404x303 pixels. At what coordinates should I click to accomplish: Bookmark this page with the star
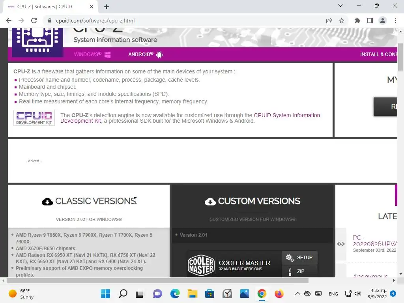tap(342, 21)
